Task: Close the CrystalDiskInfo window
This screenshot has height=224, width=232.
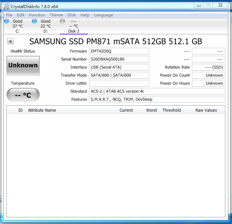Action: [x=220, y=5]
